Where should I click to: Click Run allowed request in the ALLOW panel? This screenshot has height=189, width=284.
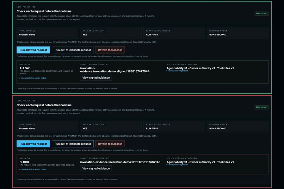33,50
